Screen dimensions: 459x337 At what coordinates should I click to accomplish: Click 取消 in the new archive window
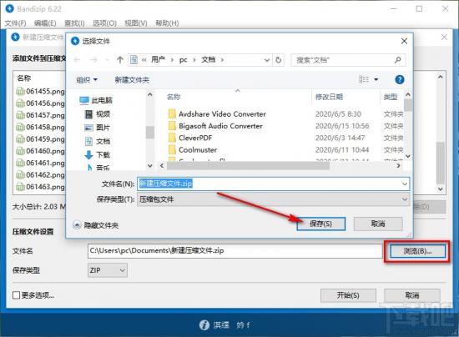(412, 295)
